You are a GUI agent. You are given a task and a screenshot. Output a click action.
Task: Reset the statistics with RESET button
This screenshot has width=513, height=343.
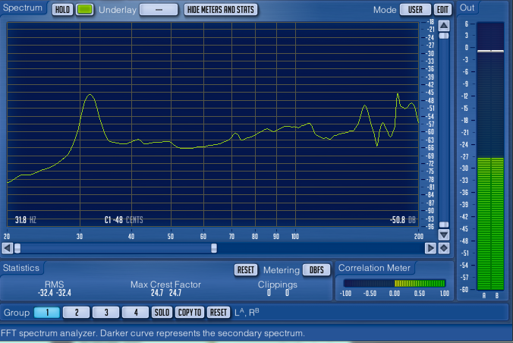(246, 269)
